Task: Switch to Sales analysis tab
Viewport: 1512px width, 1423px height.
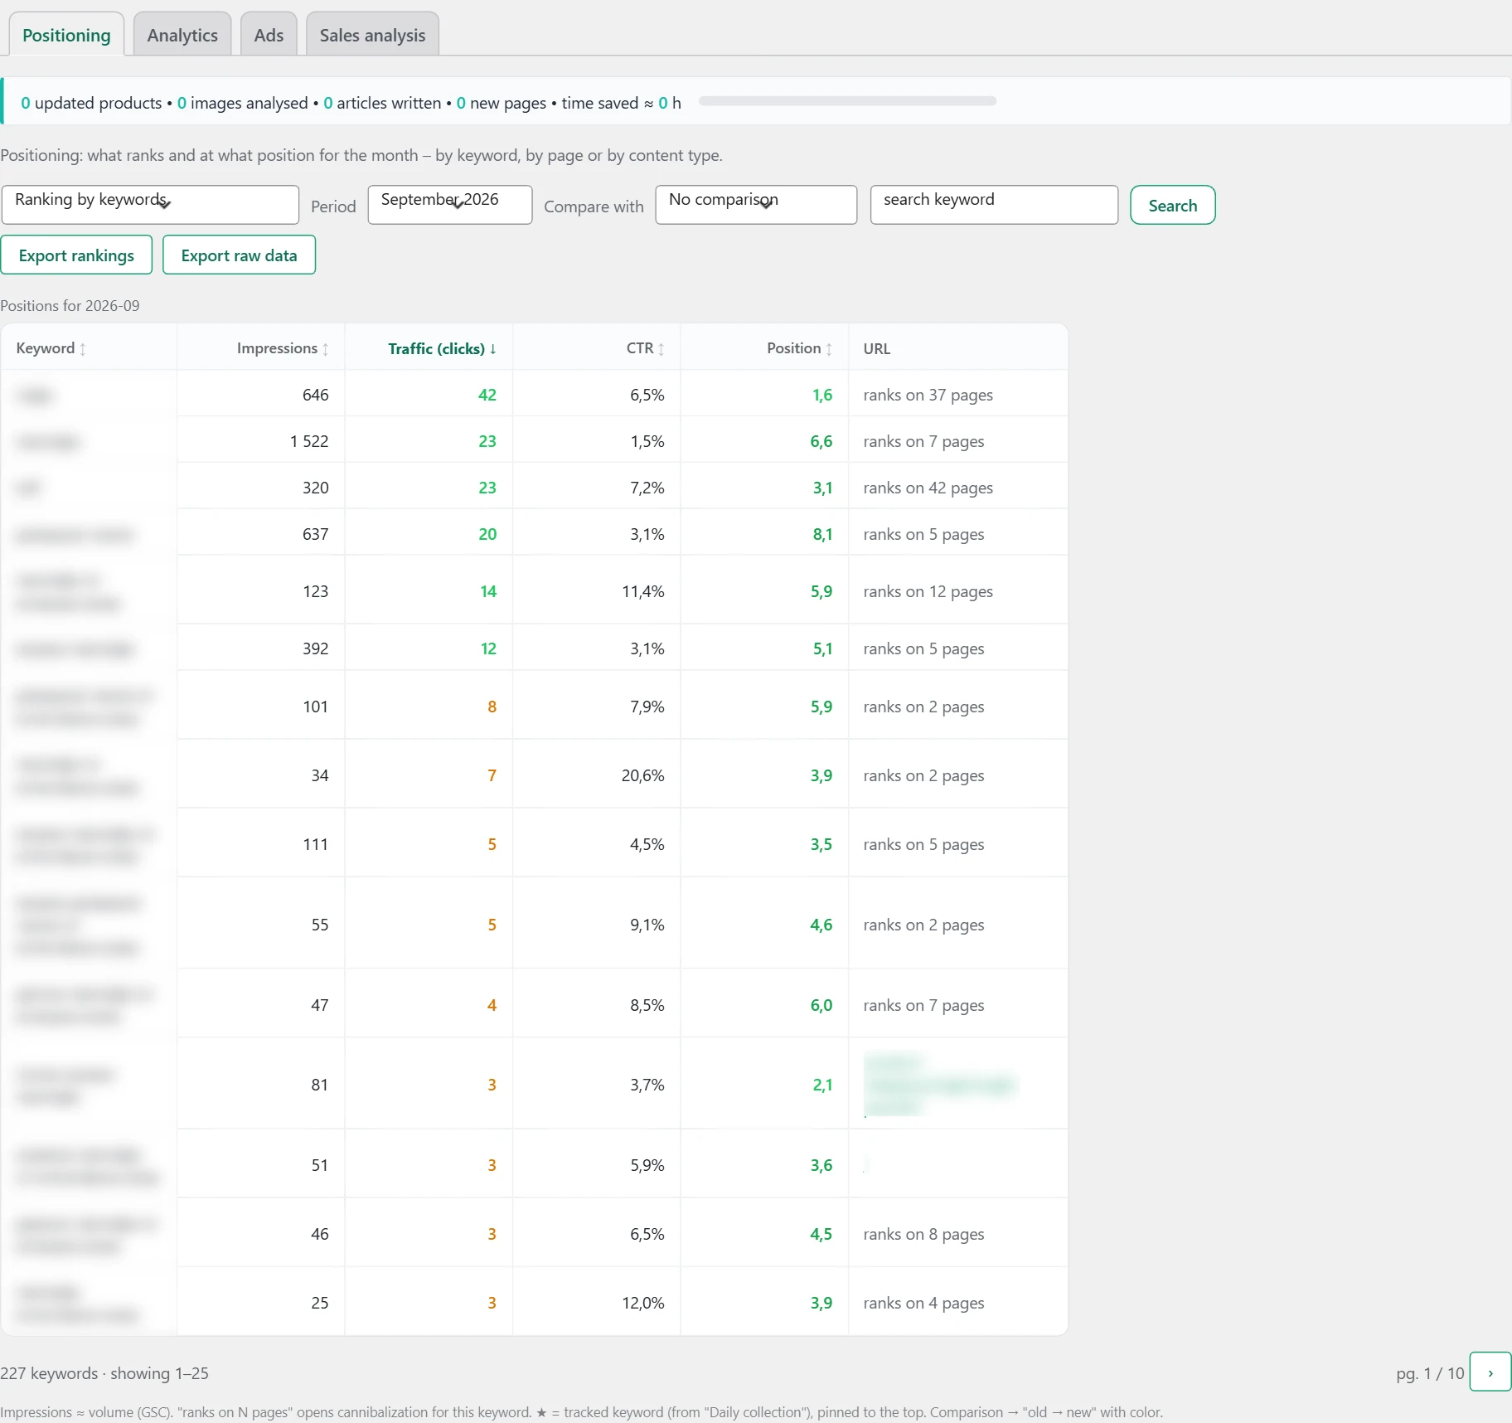Action: [x=372, y=35]
